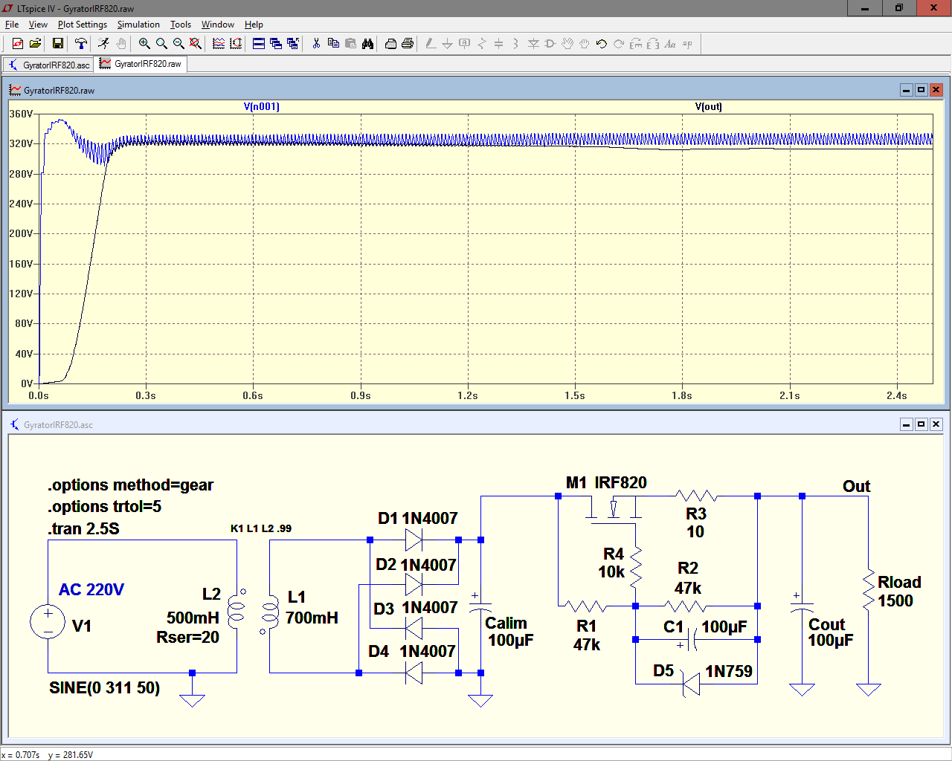Open Find with the binoculars icon
Viewport: 952px width, 761px height.
(367, 44)
